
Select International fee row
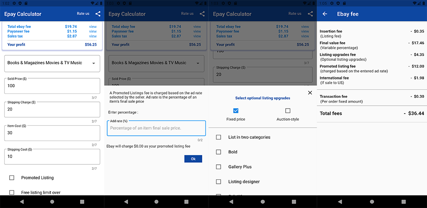[x=372, y=80]
